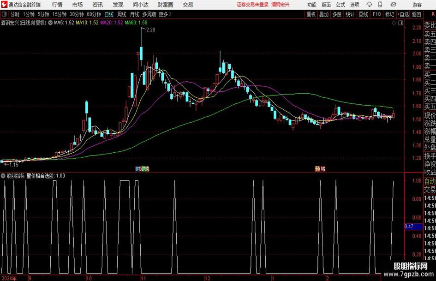Open the 行情 menu
This screenshot has height=281, width=436.
pos(57,5)
